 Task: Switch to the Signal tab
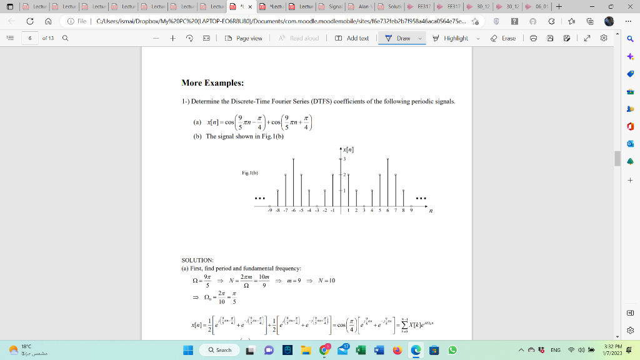tap(331, 6)
